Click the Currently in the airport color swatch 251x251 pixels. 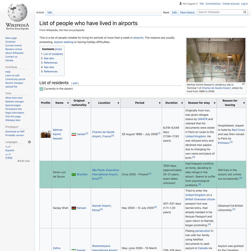pyautogui.click(x=41, y=89)
